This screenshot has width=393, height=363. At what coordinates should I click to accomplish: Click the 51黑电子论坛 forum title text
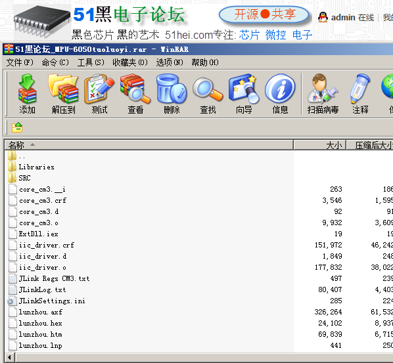point(129,14)
